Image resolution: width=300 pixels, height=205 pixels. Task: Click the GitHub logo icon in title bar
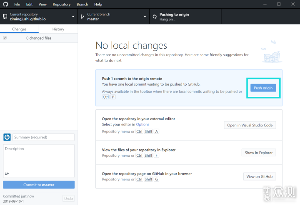pos(5,4)
